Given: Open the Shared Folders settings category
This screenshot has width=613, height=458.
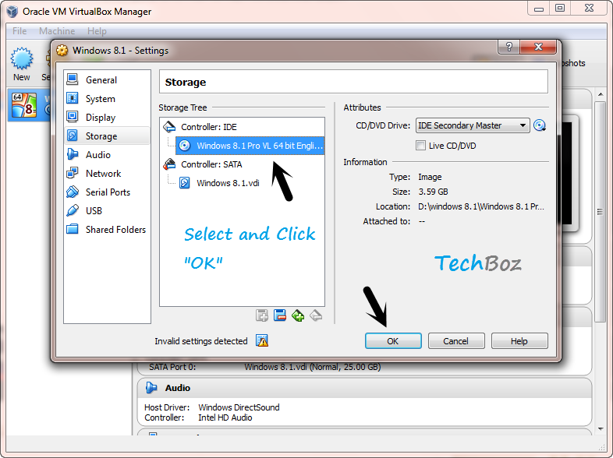Looking at the screenshot, I should (x=115, y=230).
